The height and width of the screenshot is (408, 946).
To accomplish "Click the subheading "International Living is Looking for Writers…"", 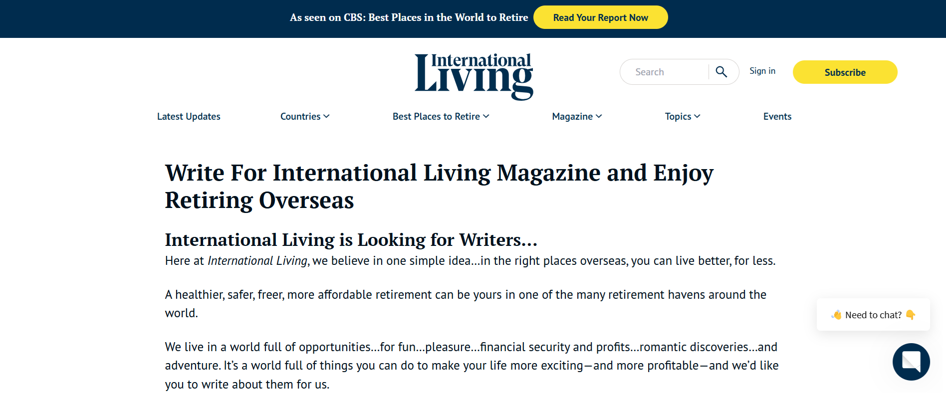I will click(x=351, y=240).
